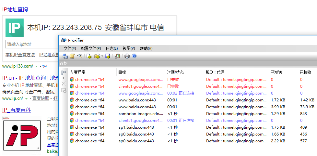Screen dimensions: 317x156
Task: Select the first failed www.googleapis.com row
Action: pos(193,79)
